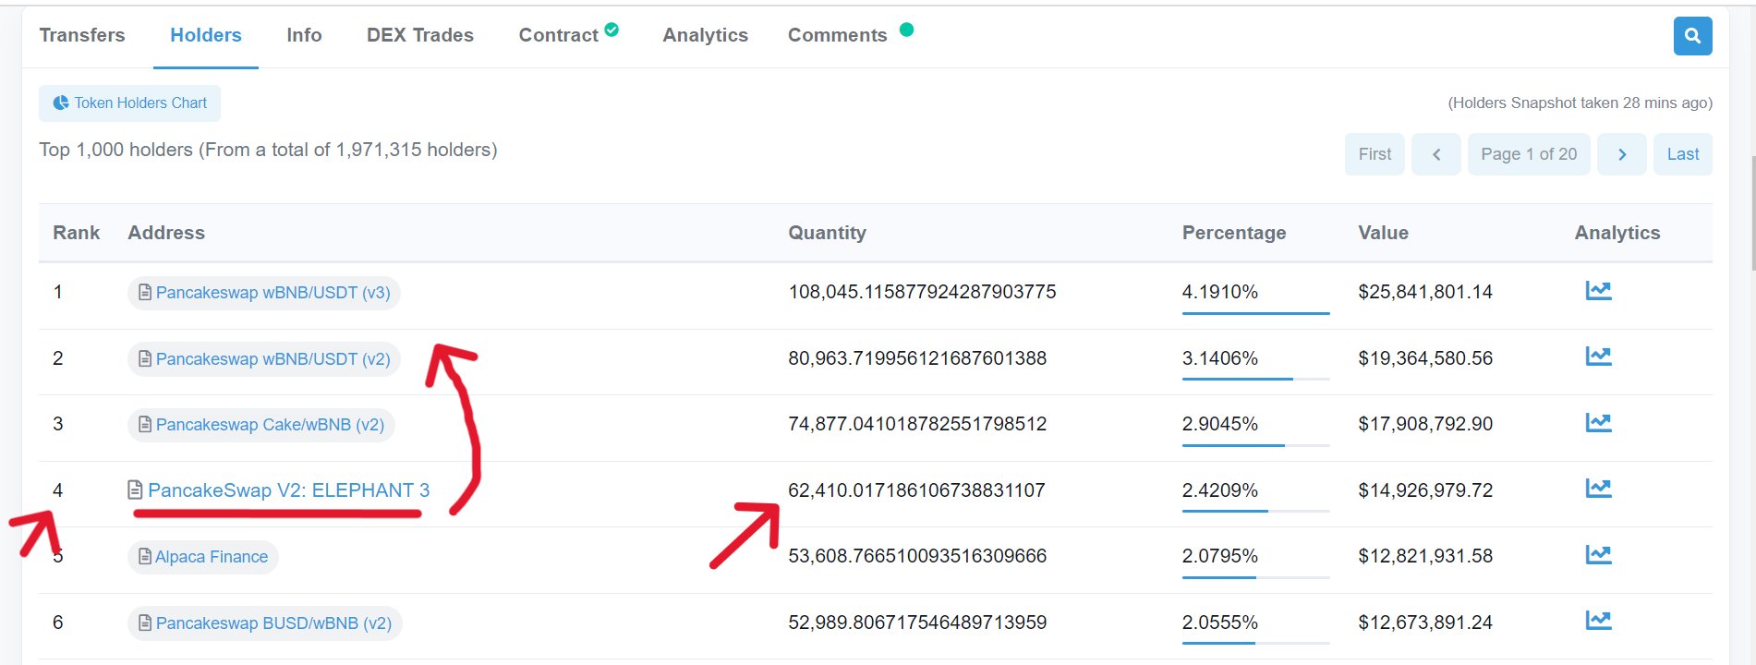The image size is (1756, 665).
Task: Open Pancakeswap wBNB/USDT (v3) address link
Action: tap(272, 293)
